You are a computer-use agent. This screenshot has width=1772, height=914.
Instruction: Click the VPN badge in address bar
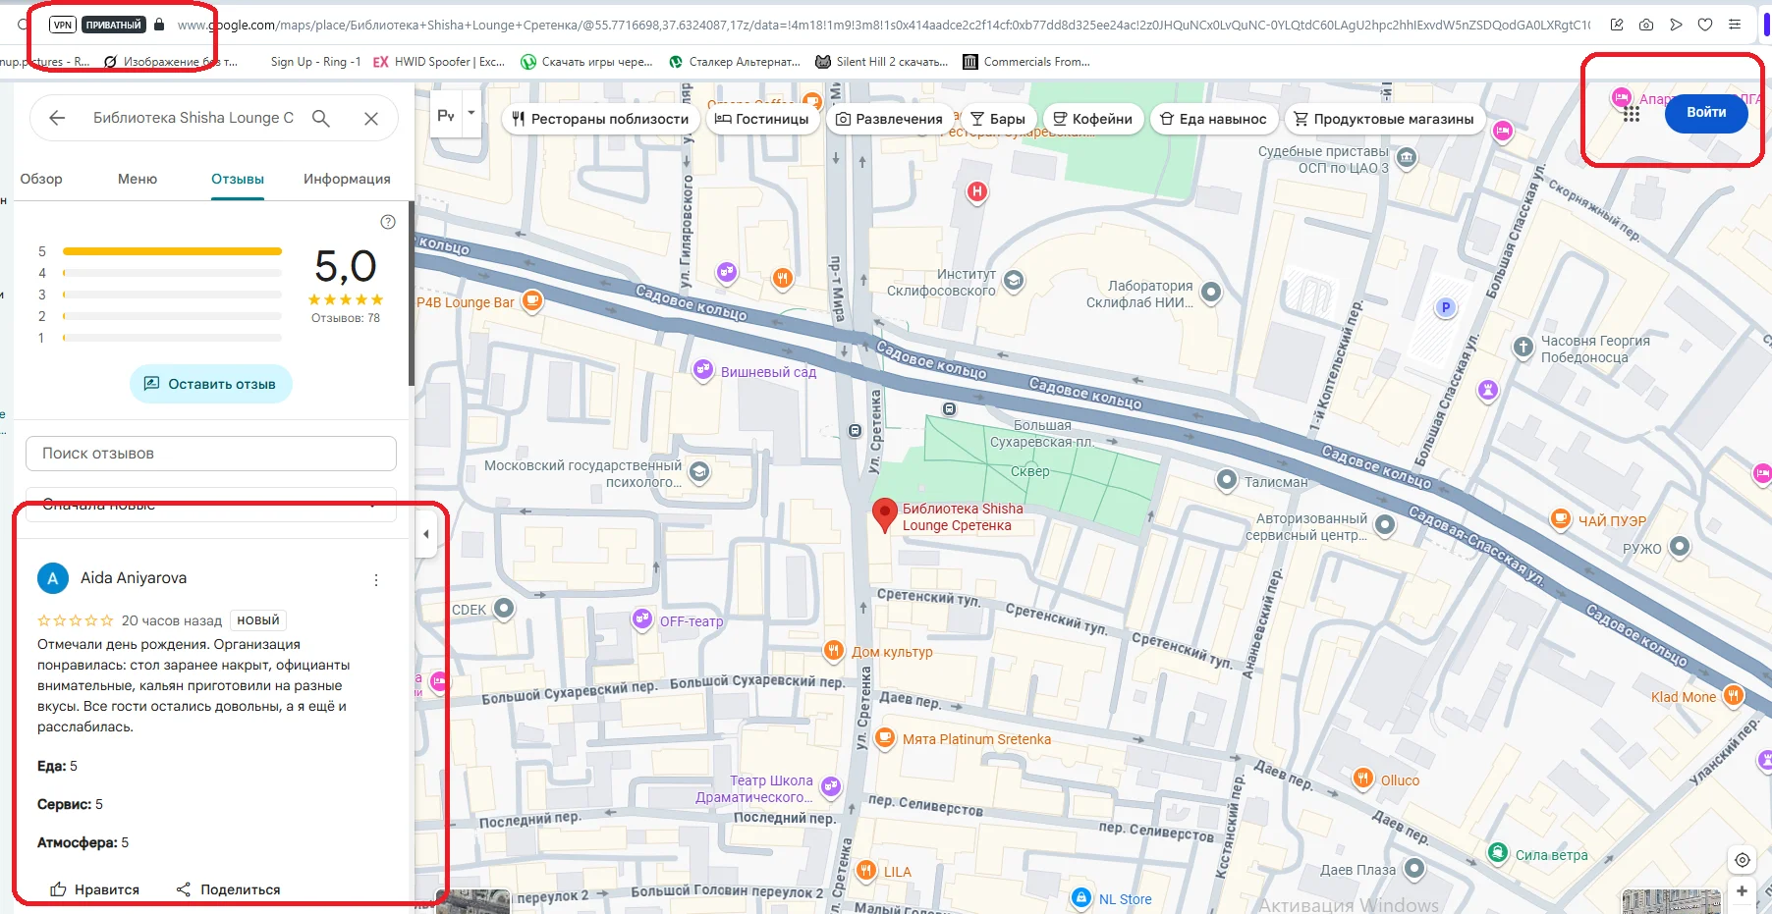click(63, 25)
